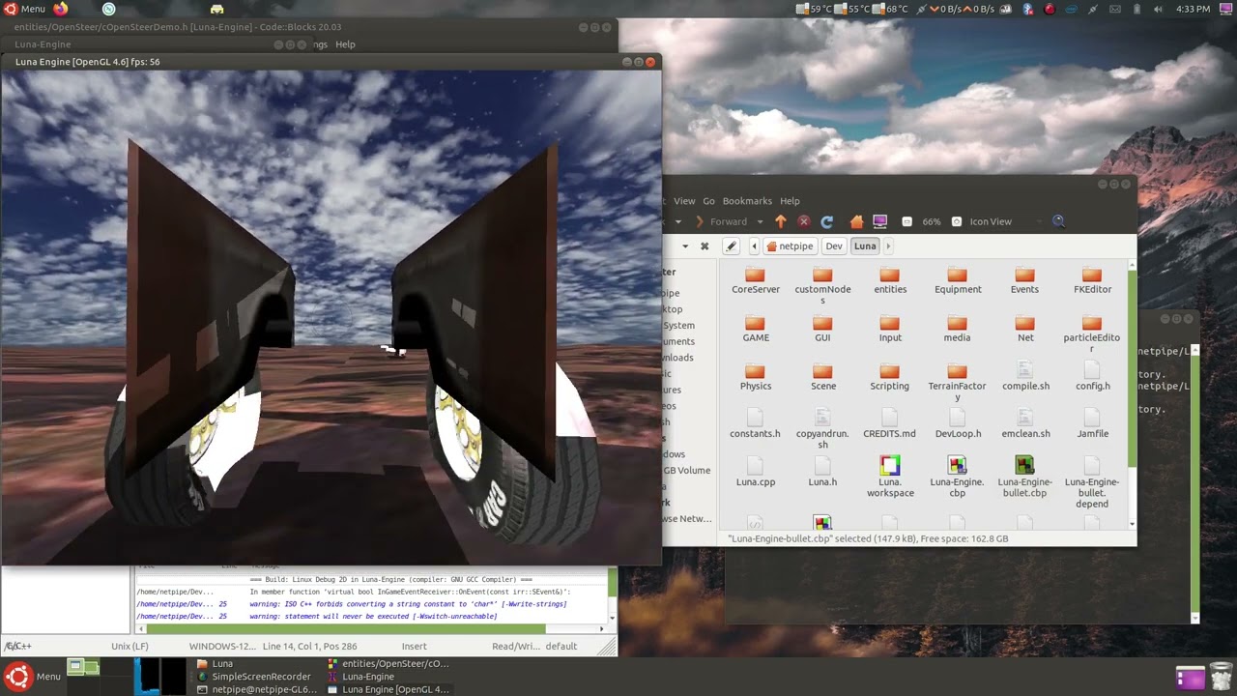Go to Home folder via toolbar icon

coord(856,221)
